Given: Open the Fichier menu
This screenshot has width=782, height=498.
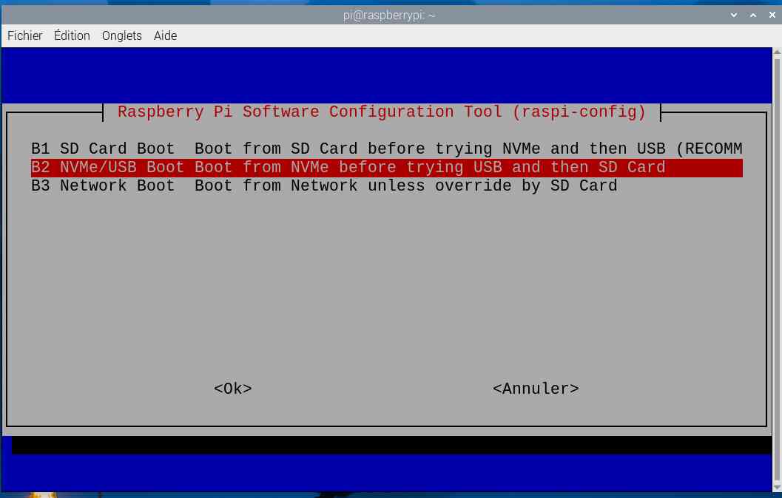Looking at the screenshot, I should click(25, 36).
